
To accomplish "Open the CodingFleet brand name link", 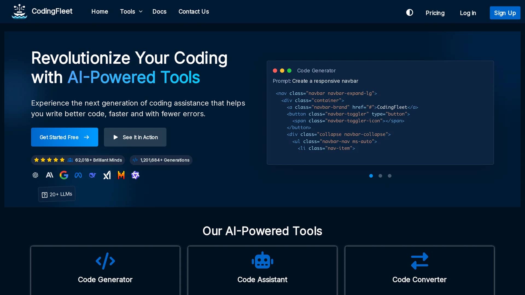I will [x=52, y=11].
